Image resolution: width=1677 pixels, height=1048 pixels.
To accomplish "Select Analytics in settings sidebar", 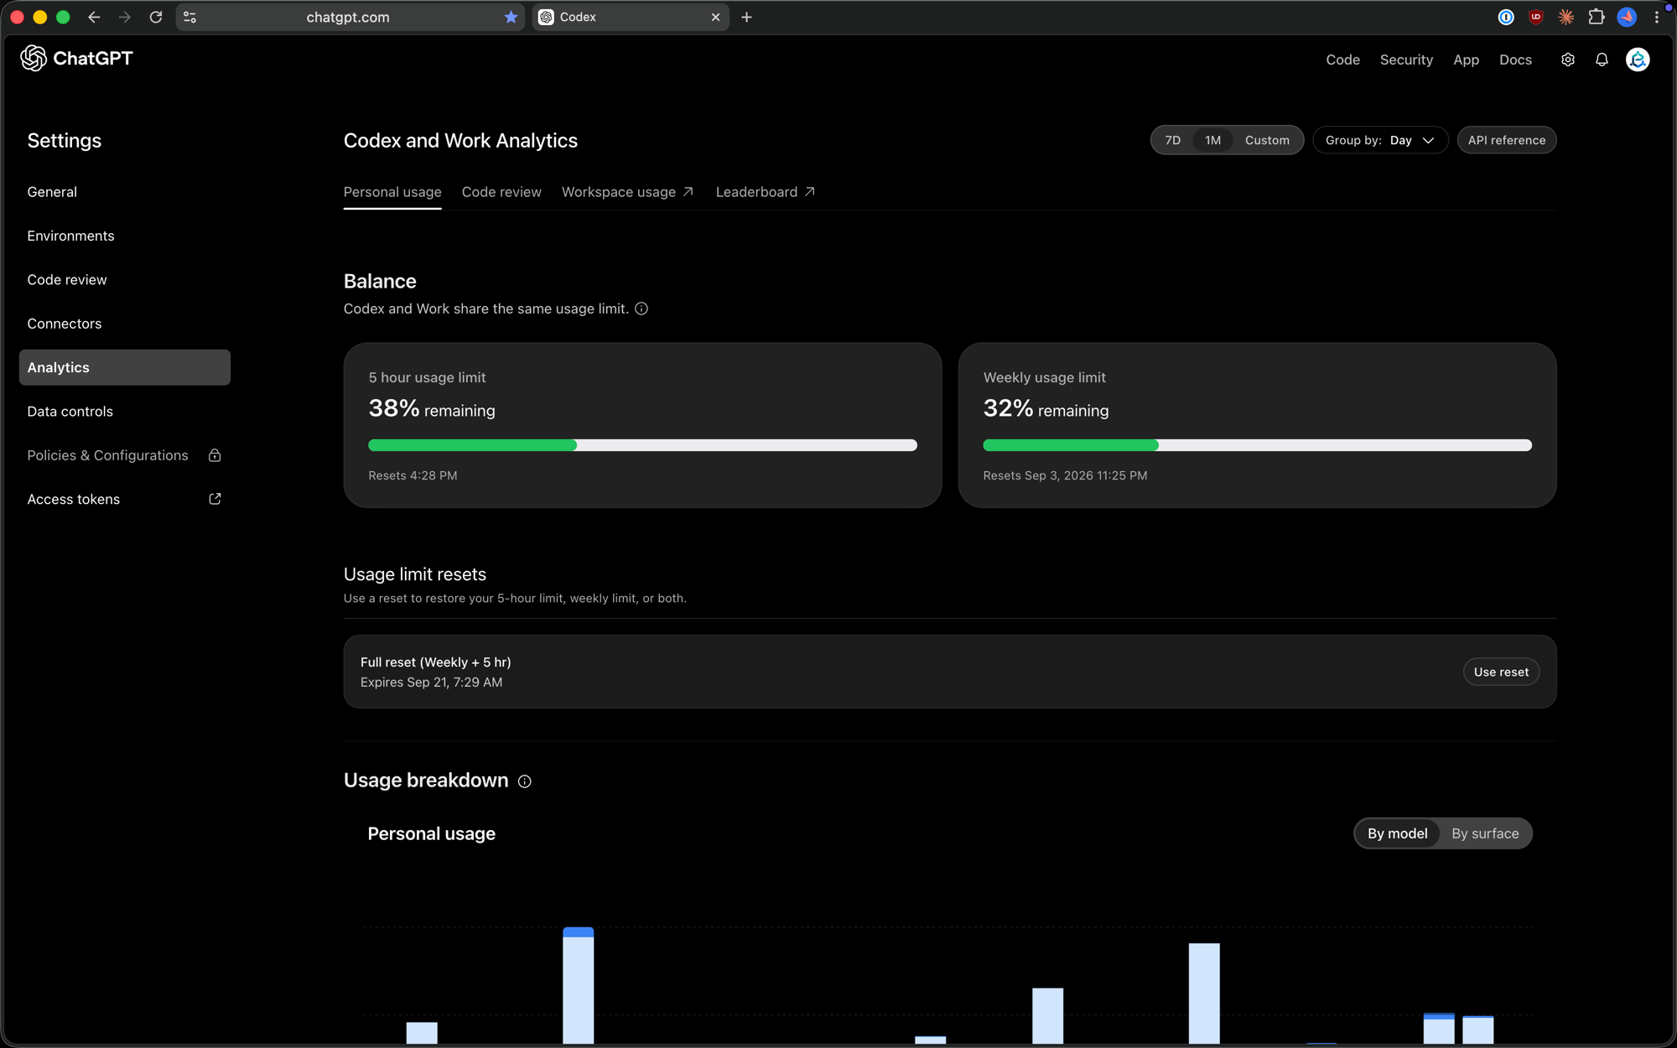I will coord(124,367).
